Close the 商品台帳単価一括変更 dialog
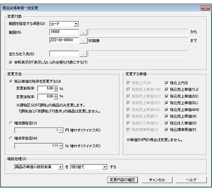The image size is (212, 191). (x=206, y=8)
